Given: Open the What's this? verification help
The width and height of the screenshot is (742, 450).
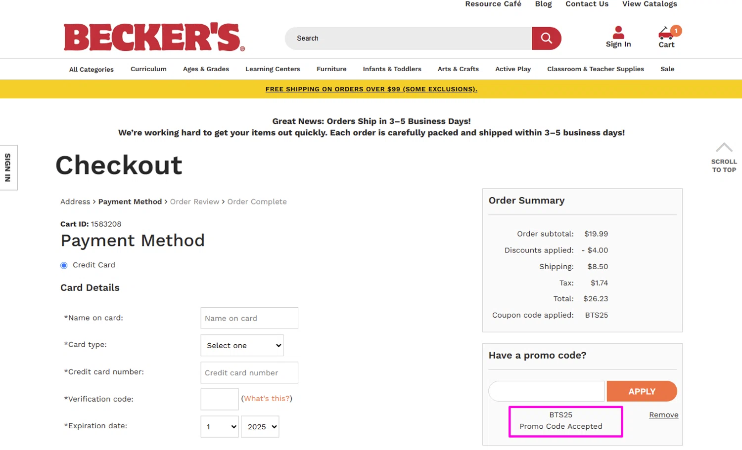Looking at the screenshot, I should pyautogui.click(x=267, y=399).
